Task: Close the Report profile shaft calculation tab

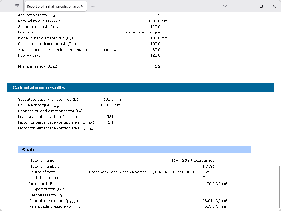Action: tap(83, 6)
